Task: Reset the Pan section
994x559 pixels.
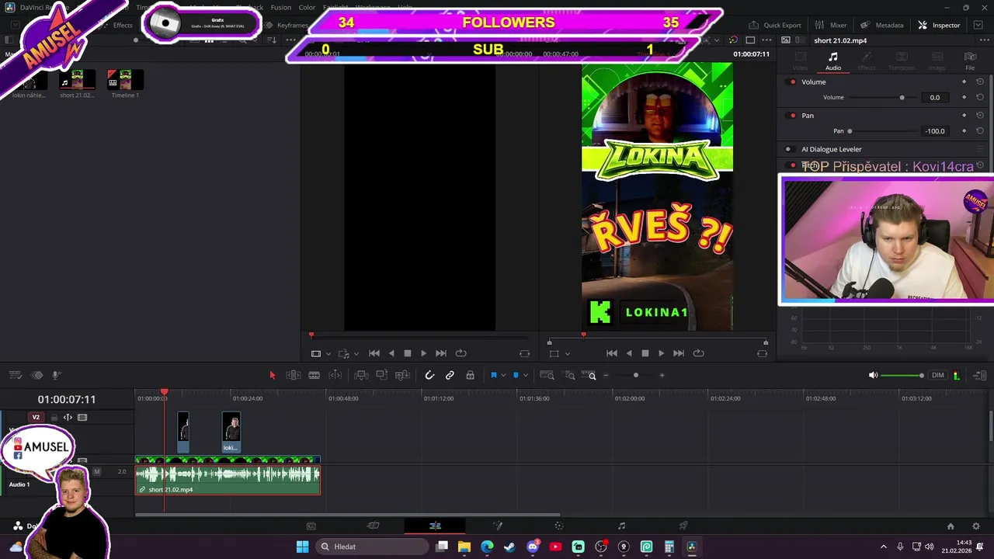Action: coord(980,116)
